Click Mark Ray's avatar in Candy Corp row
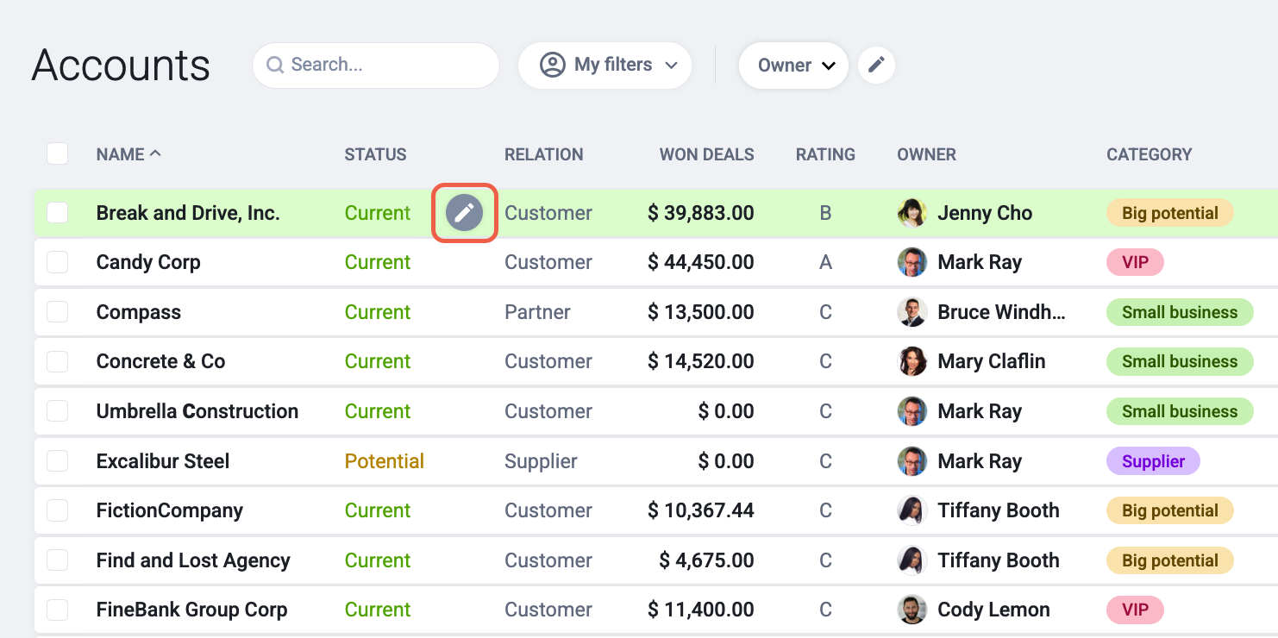The width and height of the screenshot is (1278, 638). pos(912,262)
